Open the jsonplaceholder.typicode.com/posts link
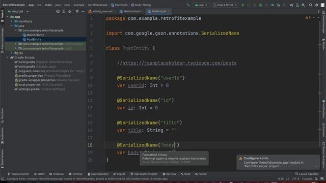 coord(179,63)
